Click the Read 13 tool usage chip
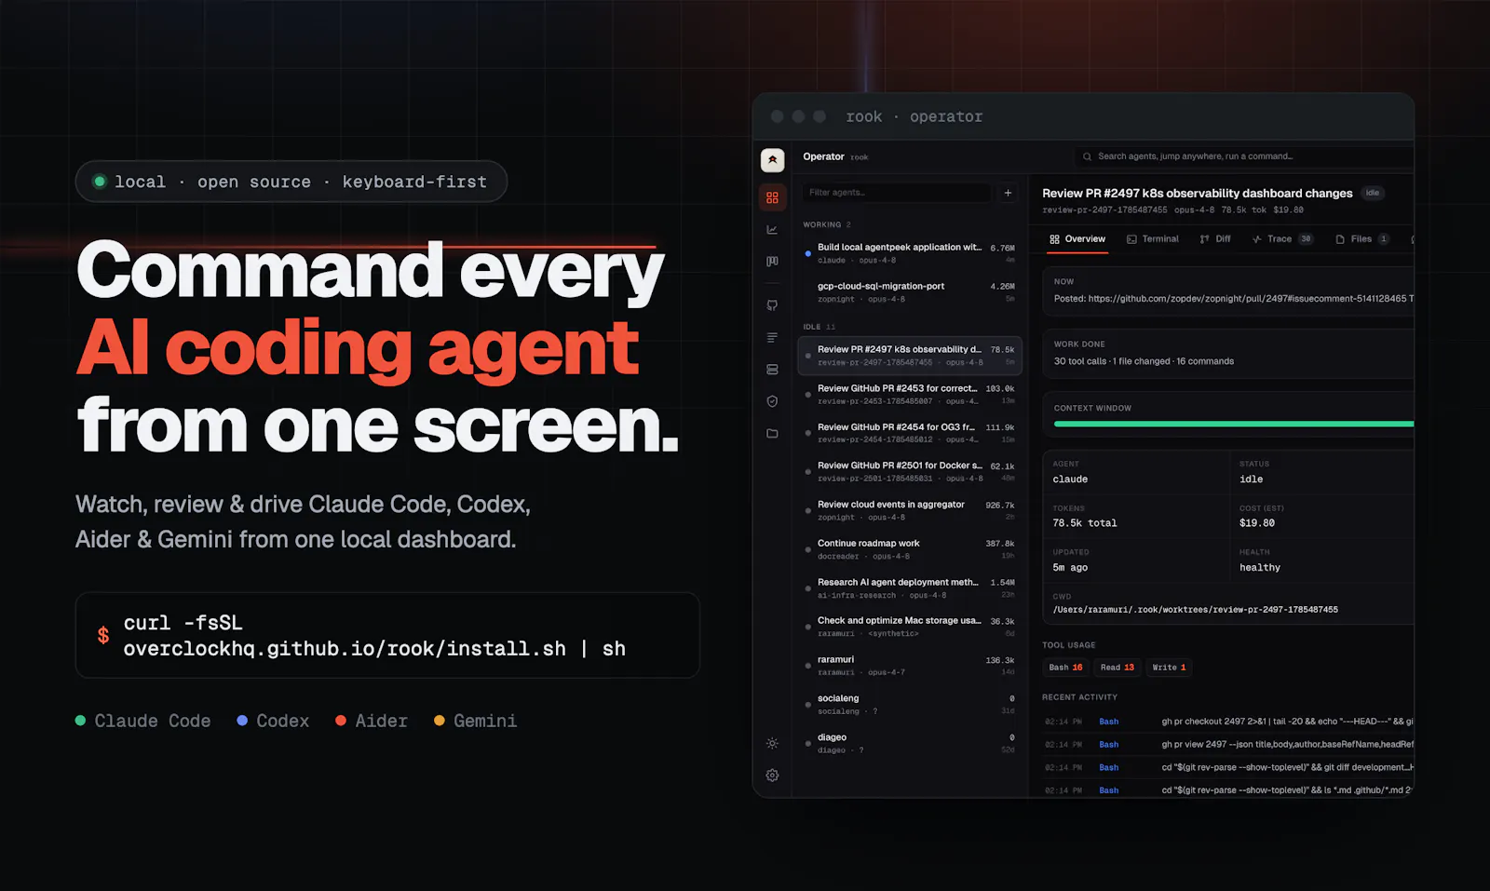Viewport: 1490px width, 891px height. pos(1117,668)
